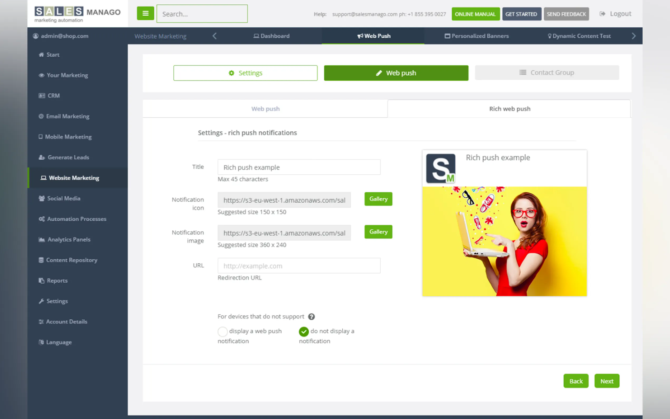Click the Next button
The width and height of the screenshot is (670, 419).
tap(607, 381)
